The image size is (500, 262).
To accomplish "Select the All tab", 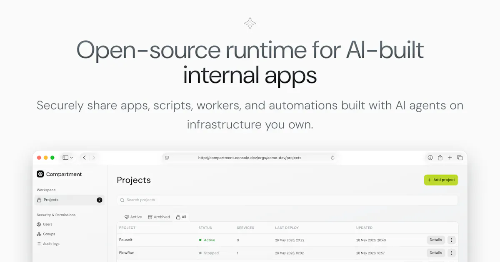I will (181, 217).
